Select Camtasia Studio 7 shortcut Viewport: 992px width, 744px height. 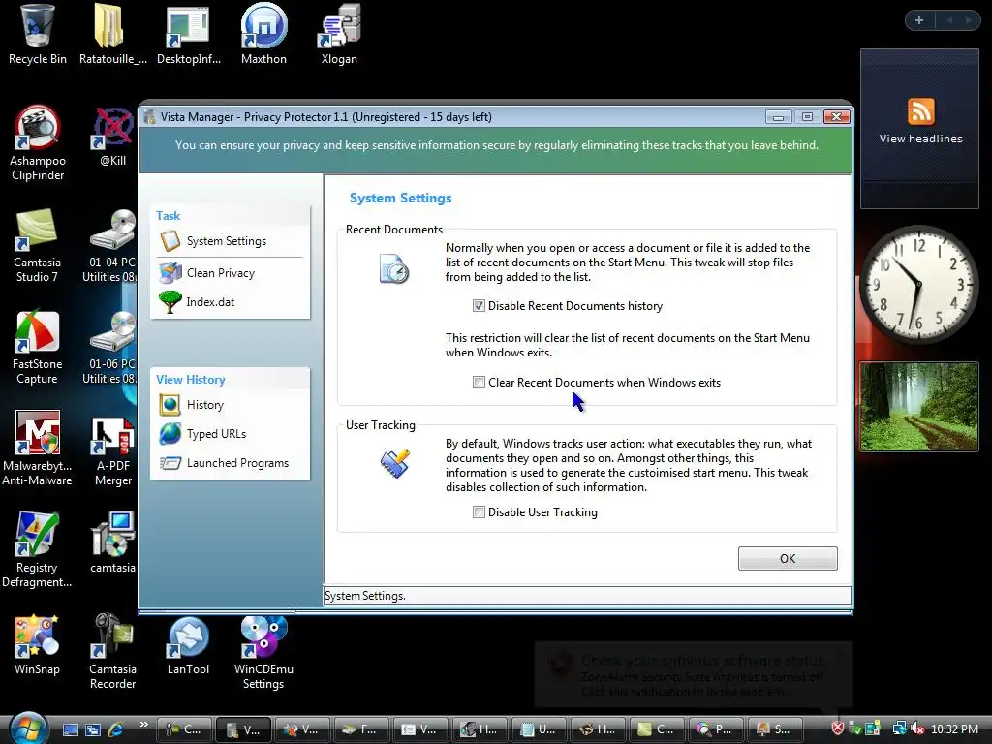tap(38, 245)
